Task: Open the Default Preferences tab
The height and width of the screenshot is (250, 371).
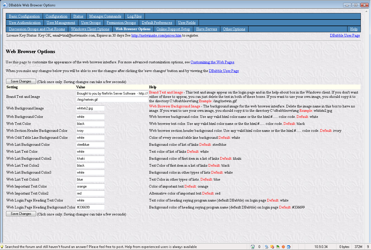Action: [157, 23]
